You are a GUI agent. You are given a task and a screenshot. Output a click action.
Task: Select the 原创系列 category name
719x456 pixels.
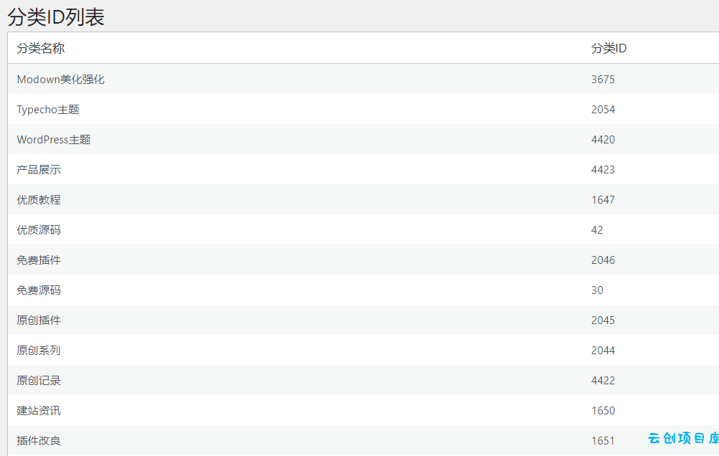(39, 351)
